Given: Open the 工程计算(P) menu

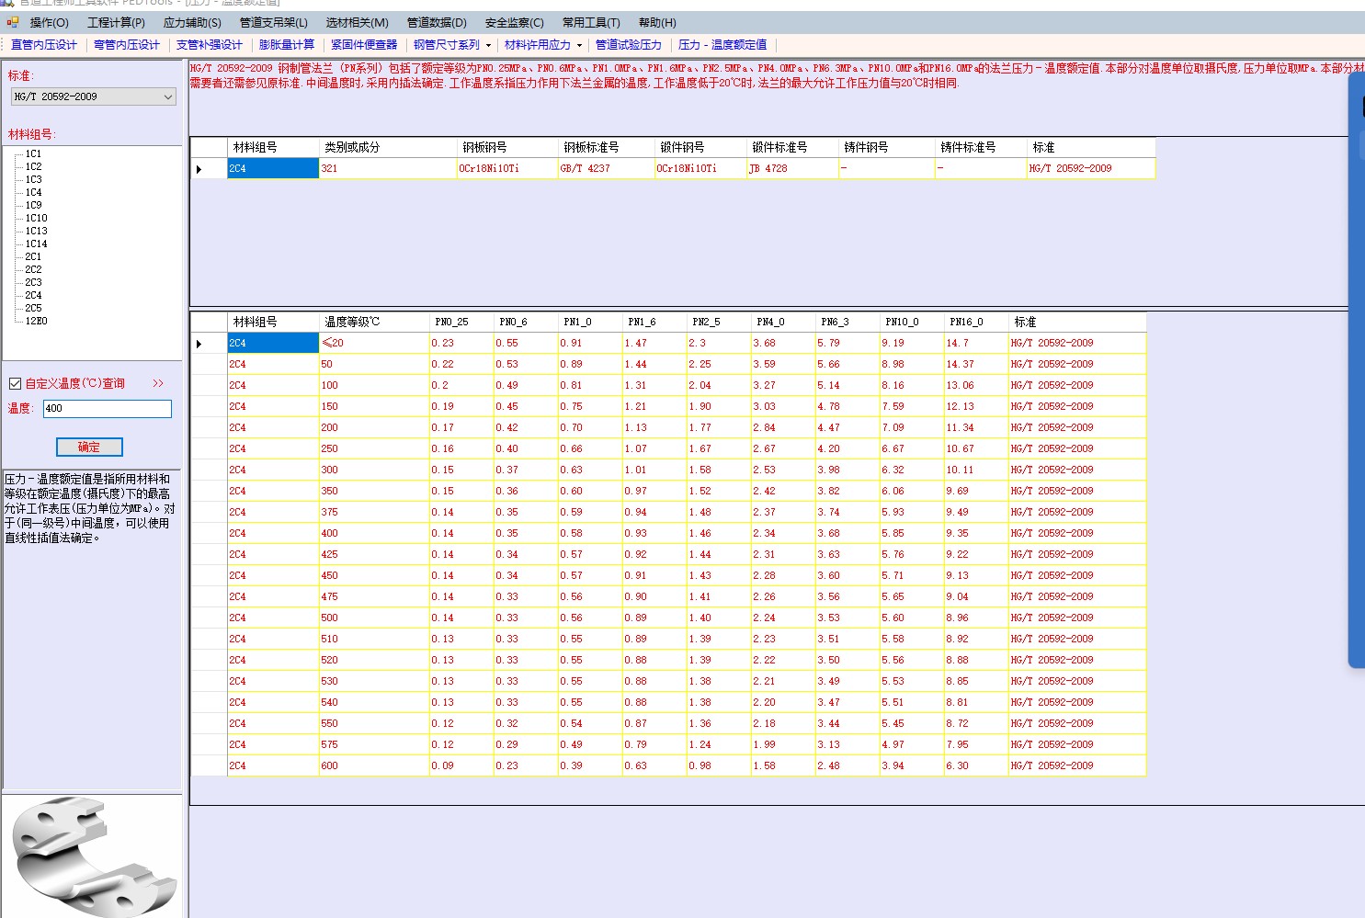Looking at the screenshot, I should pyautogui.click(x=116, y=22).
